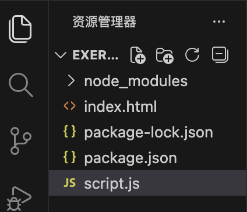Open the explorer more actions menu
247x212 pixels.
pos(219,22)
